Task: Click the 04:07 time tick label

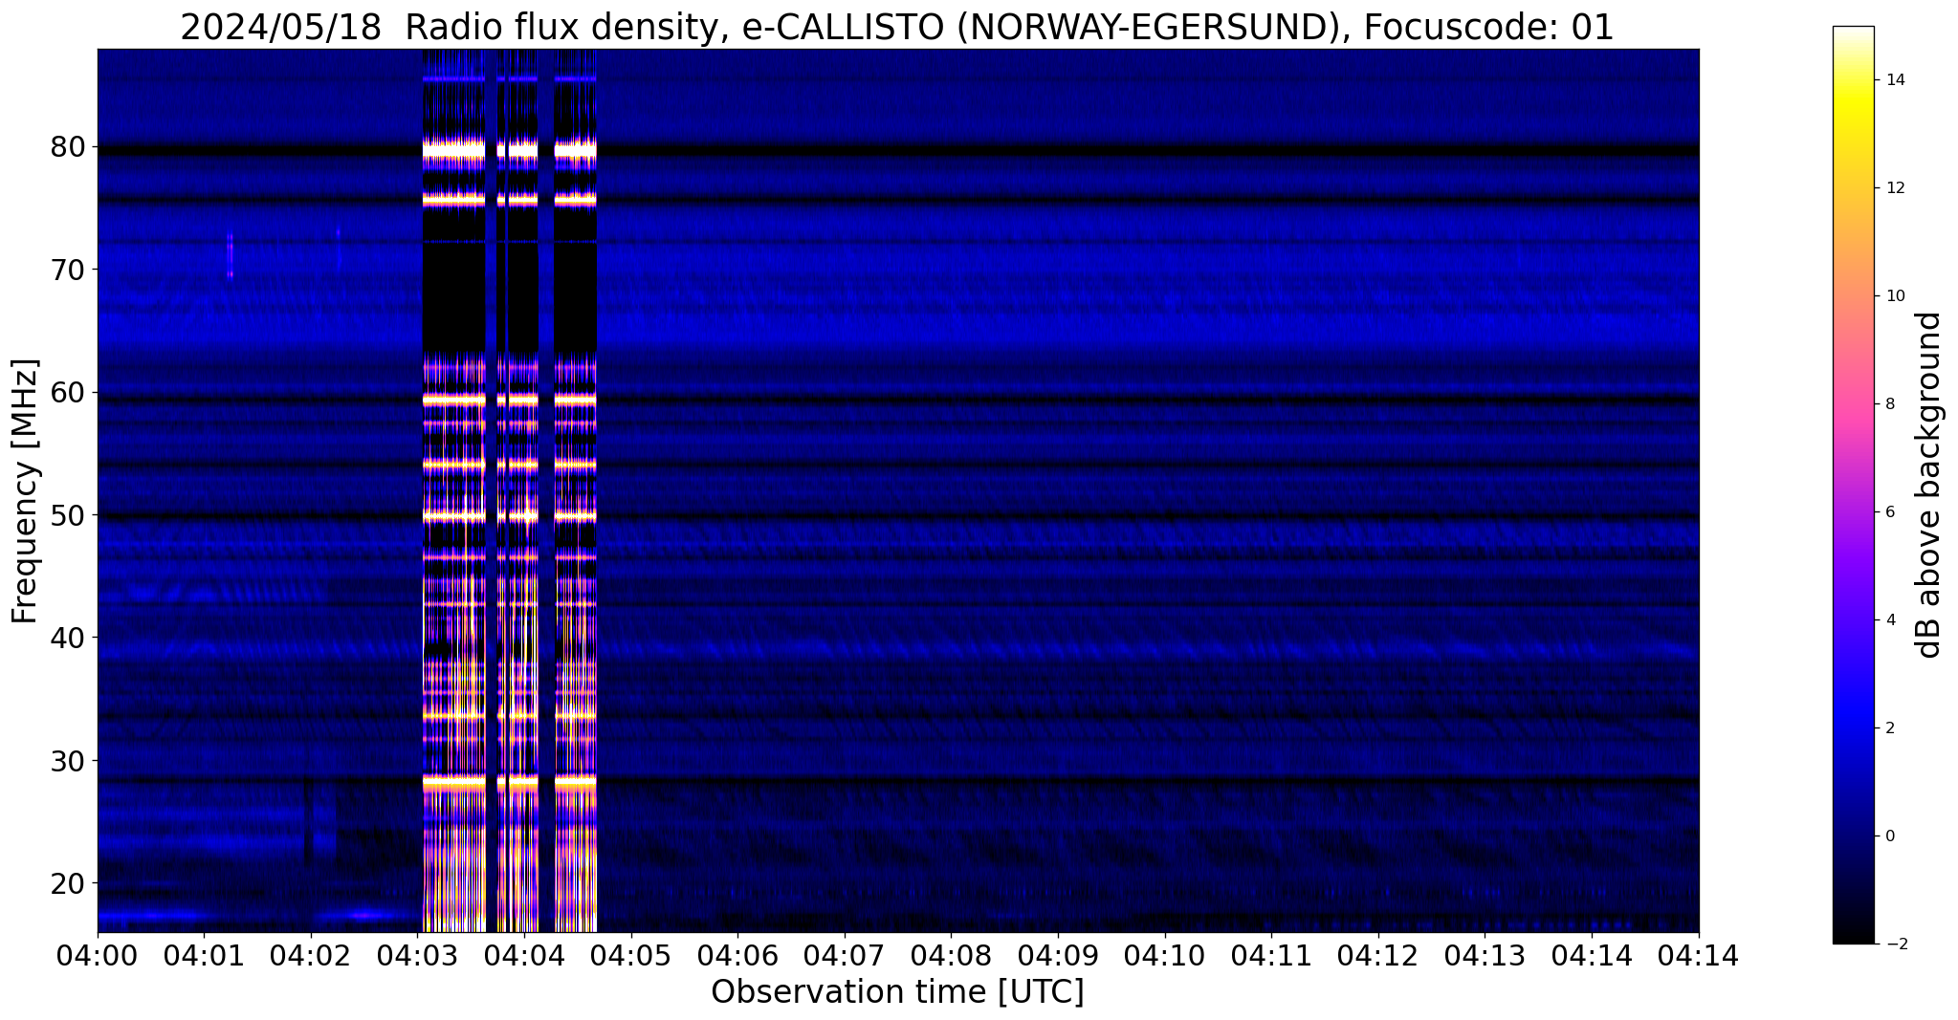Action: (x=845, y=954)
